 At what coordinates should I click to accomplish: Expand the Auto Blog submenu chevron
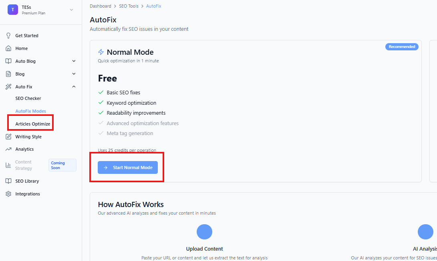tap(74, 61)
